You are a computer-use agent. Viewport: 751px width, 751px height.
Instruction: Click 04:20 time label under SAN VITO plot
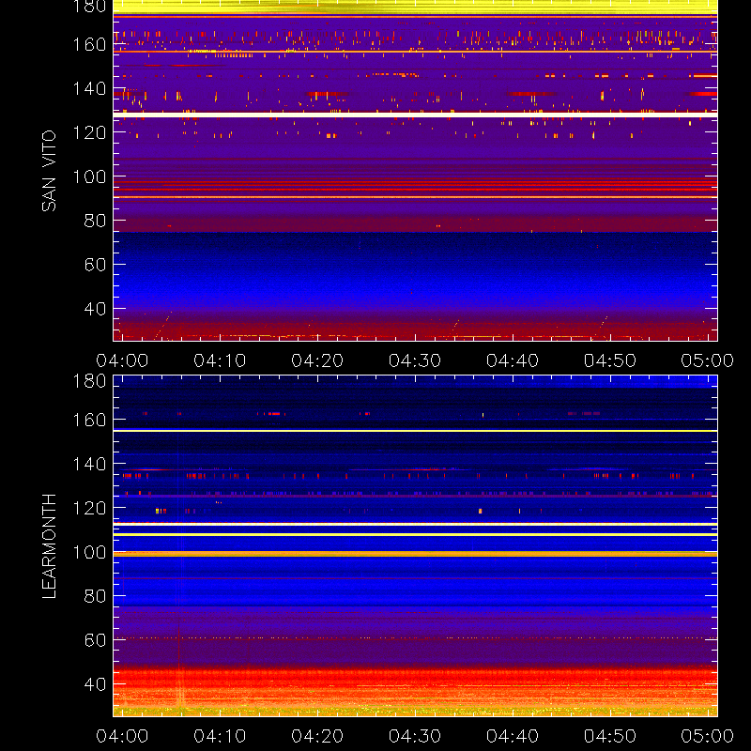[317, 360]
